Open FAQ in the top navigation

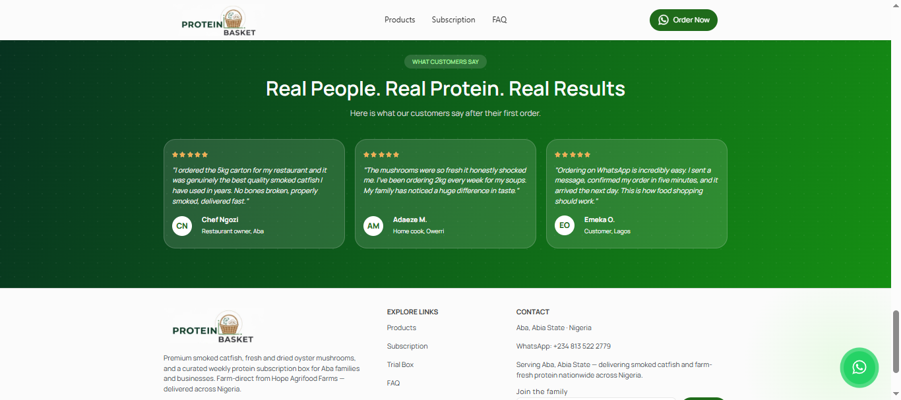[499, 20]
